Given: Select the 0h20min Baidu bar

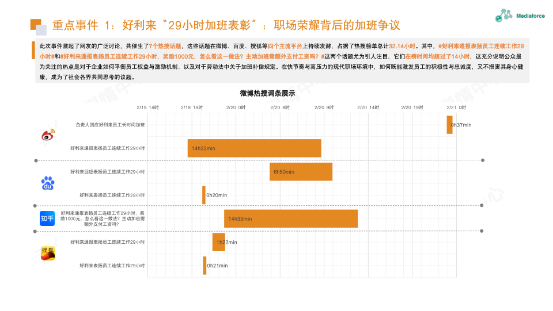Looking at the screenshot, I should 204,195.
